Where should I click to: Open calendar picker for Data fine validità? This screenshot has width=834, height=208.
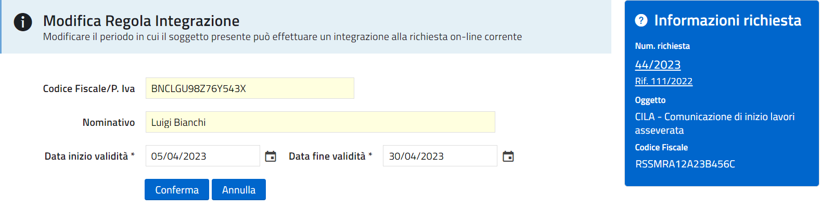[x=508, y=157]
